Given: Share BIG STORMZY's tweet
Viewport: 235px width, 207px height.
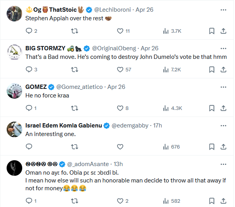Looking at the screenshot, I should tap(223, 69).
